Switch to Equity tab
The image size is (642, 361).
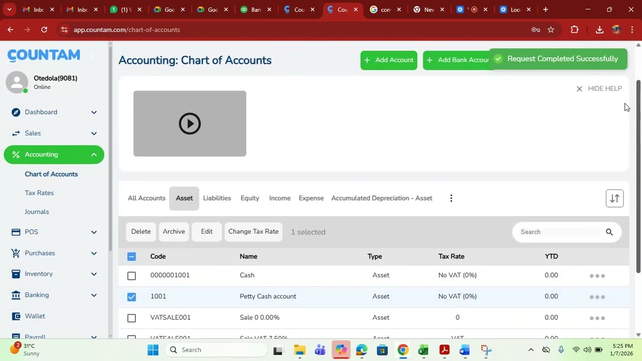click(x=250, y=198)
